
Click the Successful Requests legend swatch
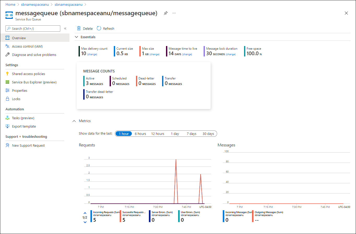[x=121, y=216]
